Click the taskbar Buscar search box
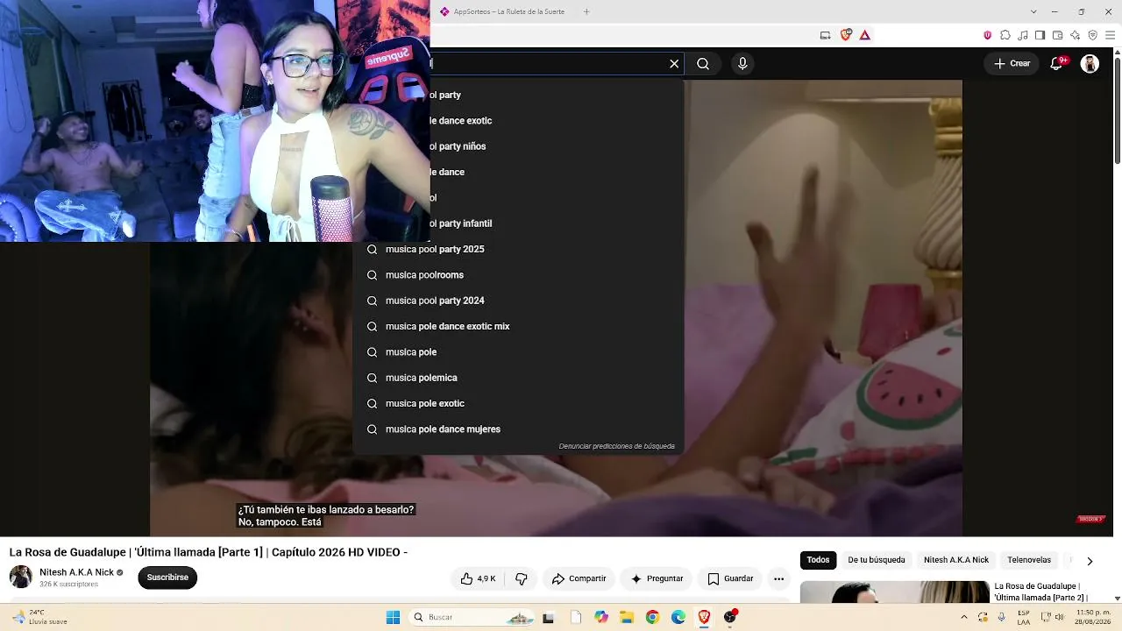The width and height of the screenshot is (1122, 631). click(472, 617)
